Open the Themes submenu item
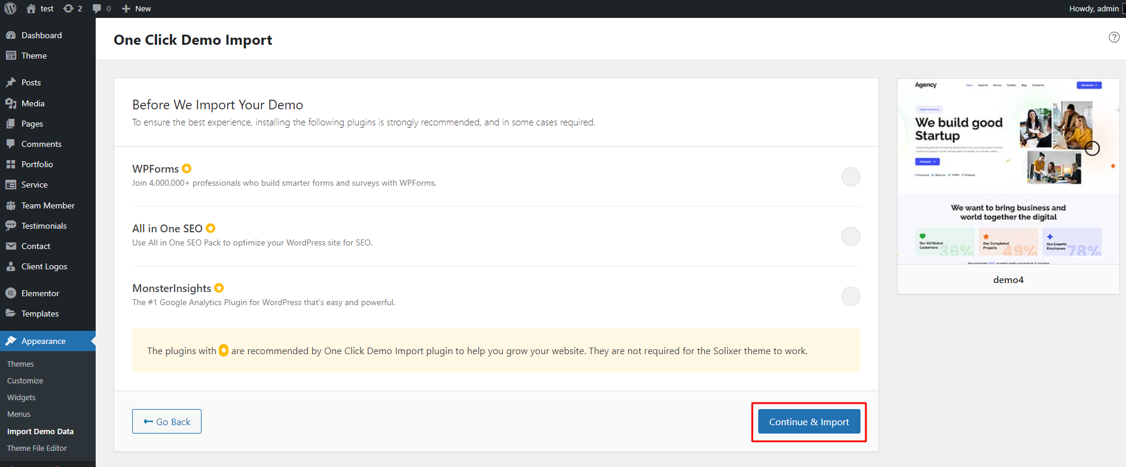The width and height of the screenshot is (1126, 467). (20, 364)
